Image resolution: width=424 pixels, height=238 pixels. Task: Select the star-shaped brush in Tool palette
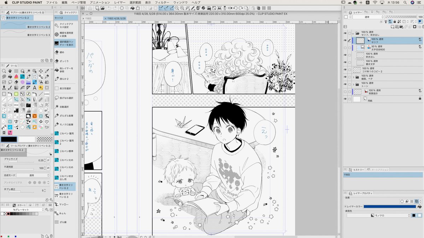tap(41, 121)
